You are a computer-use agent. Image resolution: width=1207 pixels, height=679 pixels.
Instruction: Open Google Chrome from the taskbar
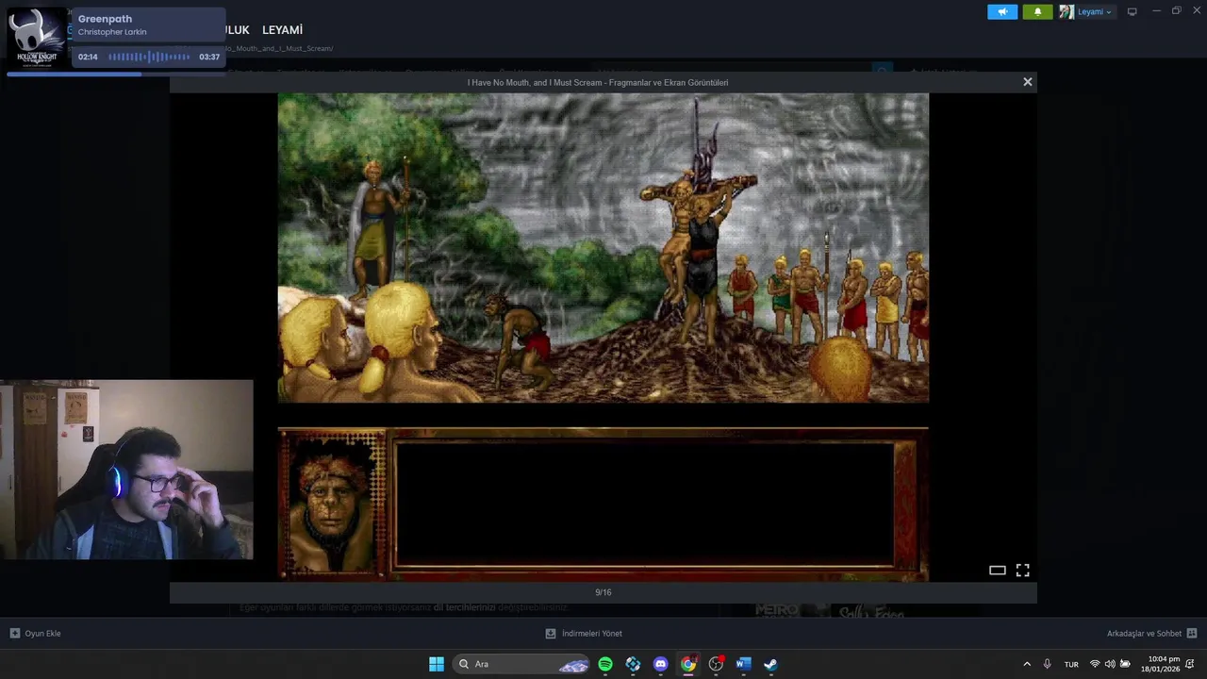point(688,664)
